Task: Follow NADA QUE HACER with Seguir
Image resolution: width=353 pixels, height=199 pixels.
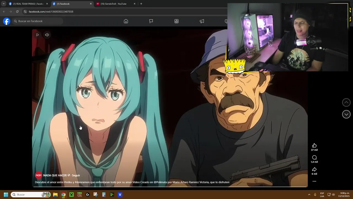Action: 76,175
